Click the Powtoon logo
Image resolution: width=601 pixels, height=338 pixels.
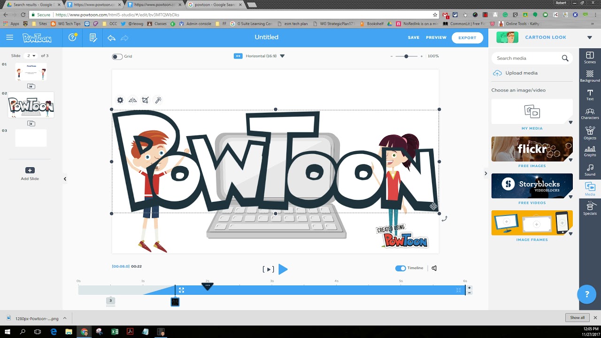point(37,38)
